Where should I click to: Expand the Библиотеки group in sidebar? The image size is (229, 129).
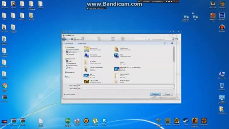click(70, 59)
